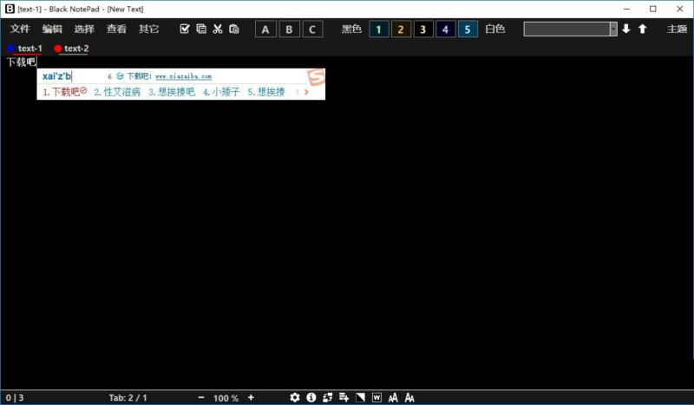Open the 主题 (theme) menu
Image resolution: width=694 pixels, height=405 pixels.
678,29
